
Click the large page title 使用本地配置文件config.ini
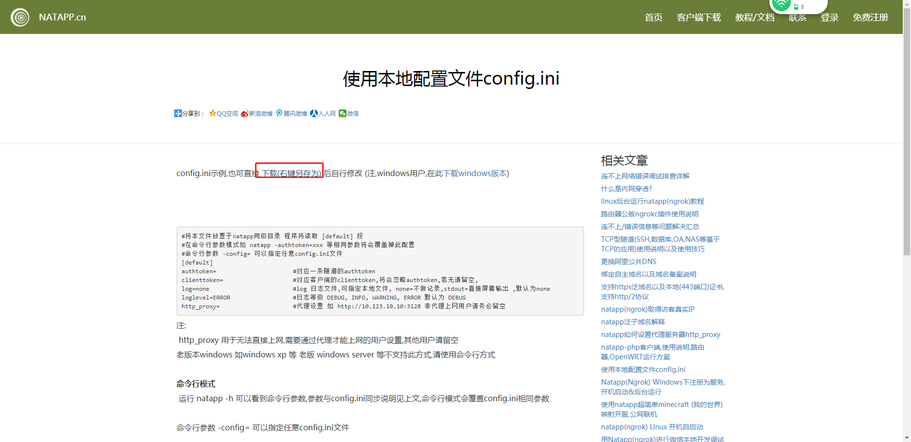click(451, 78)
